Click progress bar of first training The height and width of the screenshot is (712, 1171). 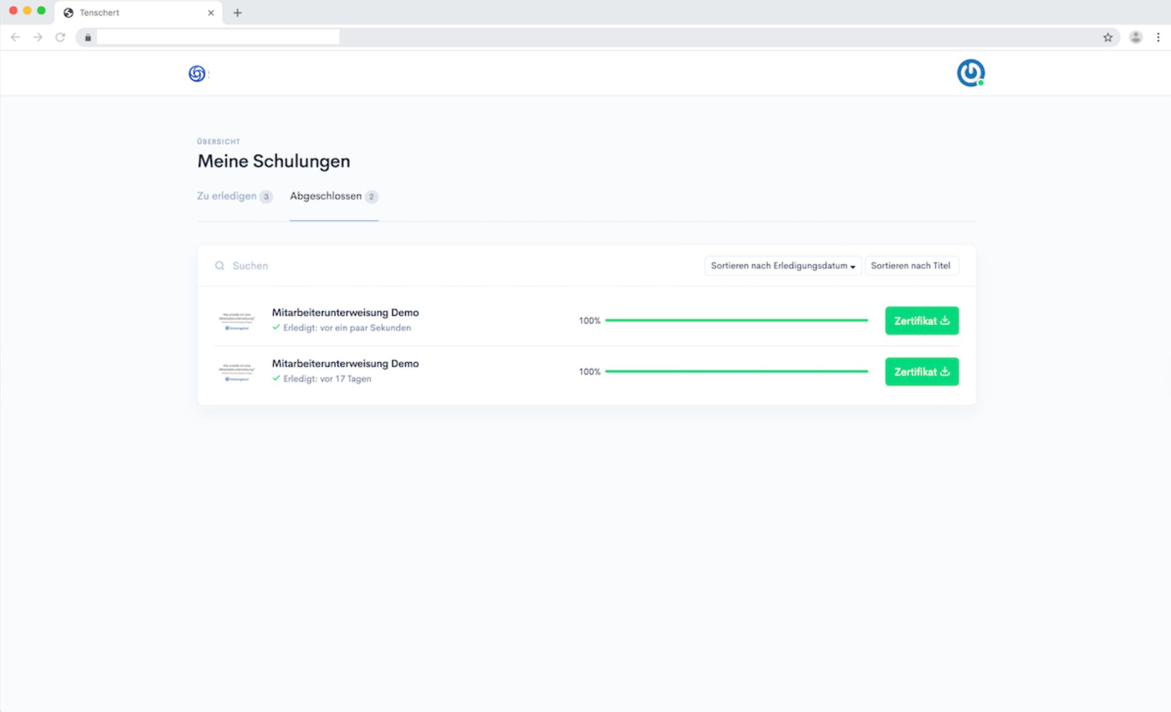tap(736, 320)
